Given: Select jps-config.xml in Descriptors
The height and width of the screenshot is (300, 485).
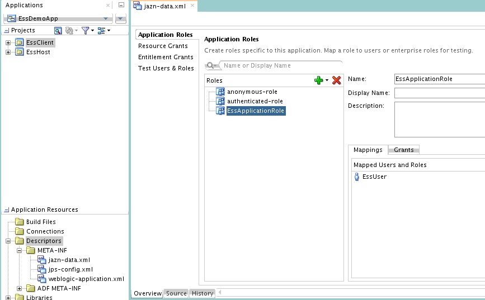Looking at the screenshot, I should (70, 269).
